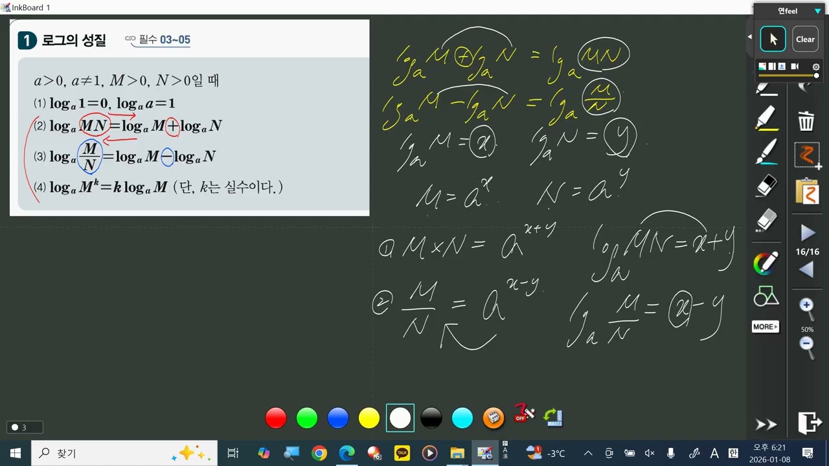Click the video camera record icon
829x466 pixels.
pyautogui.click(x=795, y=66)
